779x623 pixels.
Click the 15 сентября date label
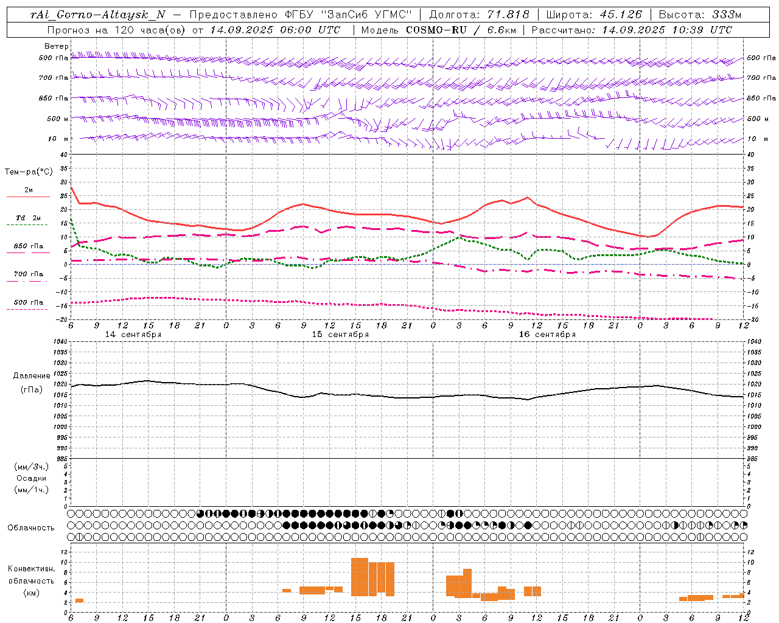point(340,335)
